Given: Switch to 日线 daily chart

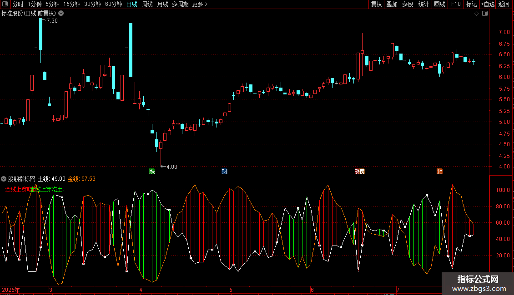Looking at the screenshot, I should click(132, 4).
